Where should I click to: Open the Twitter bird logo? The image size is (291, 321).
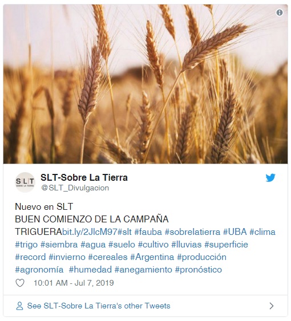[270, 178]
